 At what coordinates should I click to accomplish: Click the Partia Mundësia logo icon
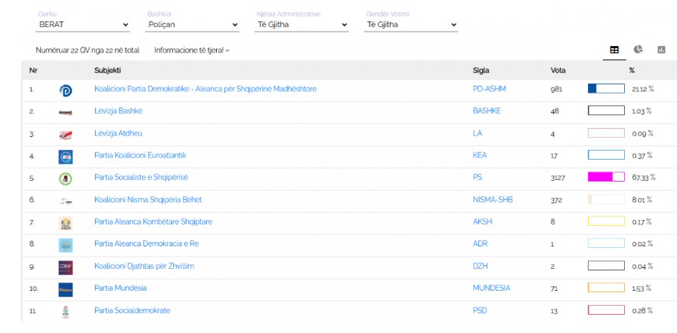(66, 289)
